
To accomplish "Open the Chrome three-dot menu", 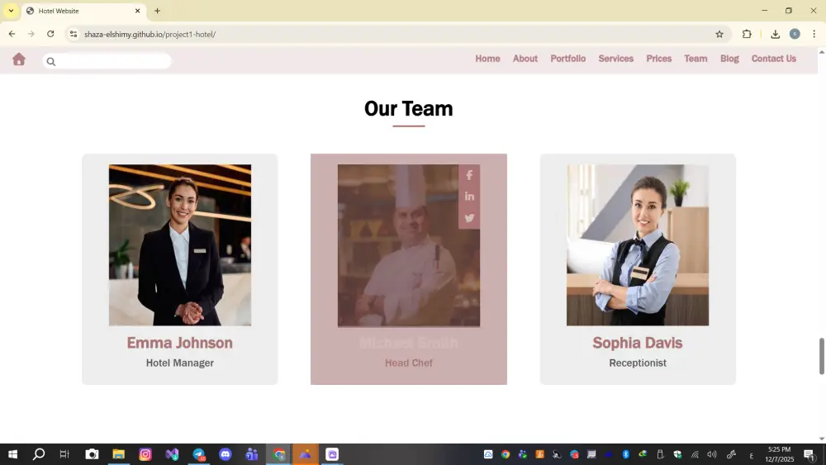I will coord(814,34).
